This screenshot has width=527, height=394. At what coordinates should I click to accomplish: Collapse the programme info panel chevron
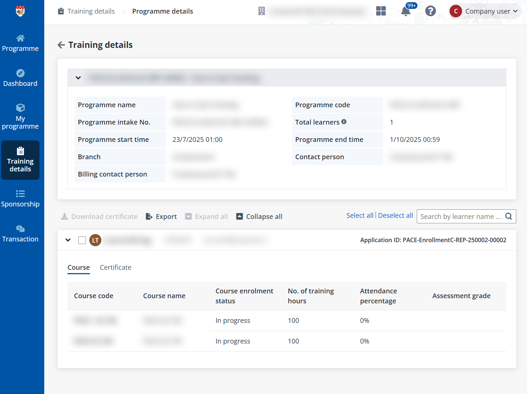click(78, 78)
